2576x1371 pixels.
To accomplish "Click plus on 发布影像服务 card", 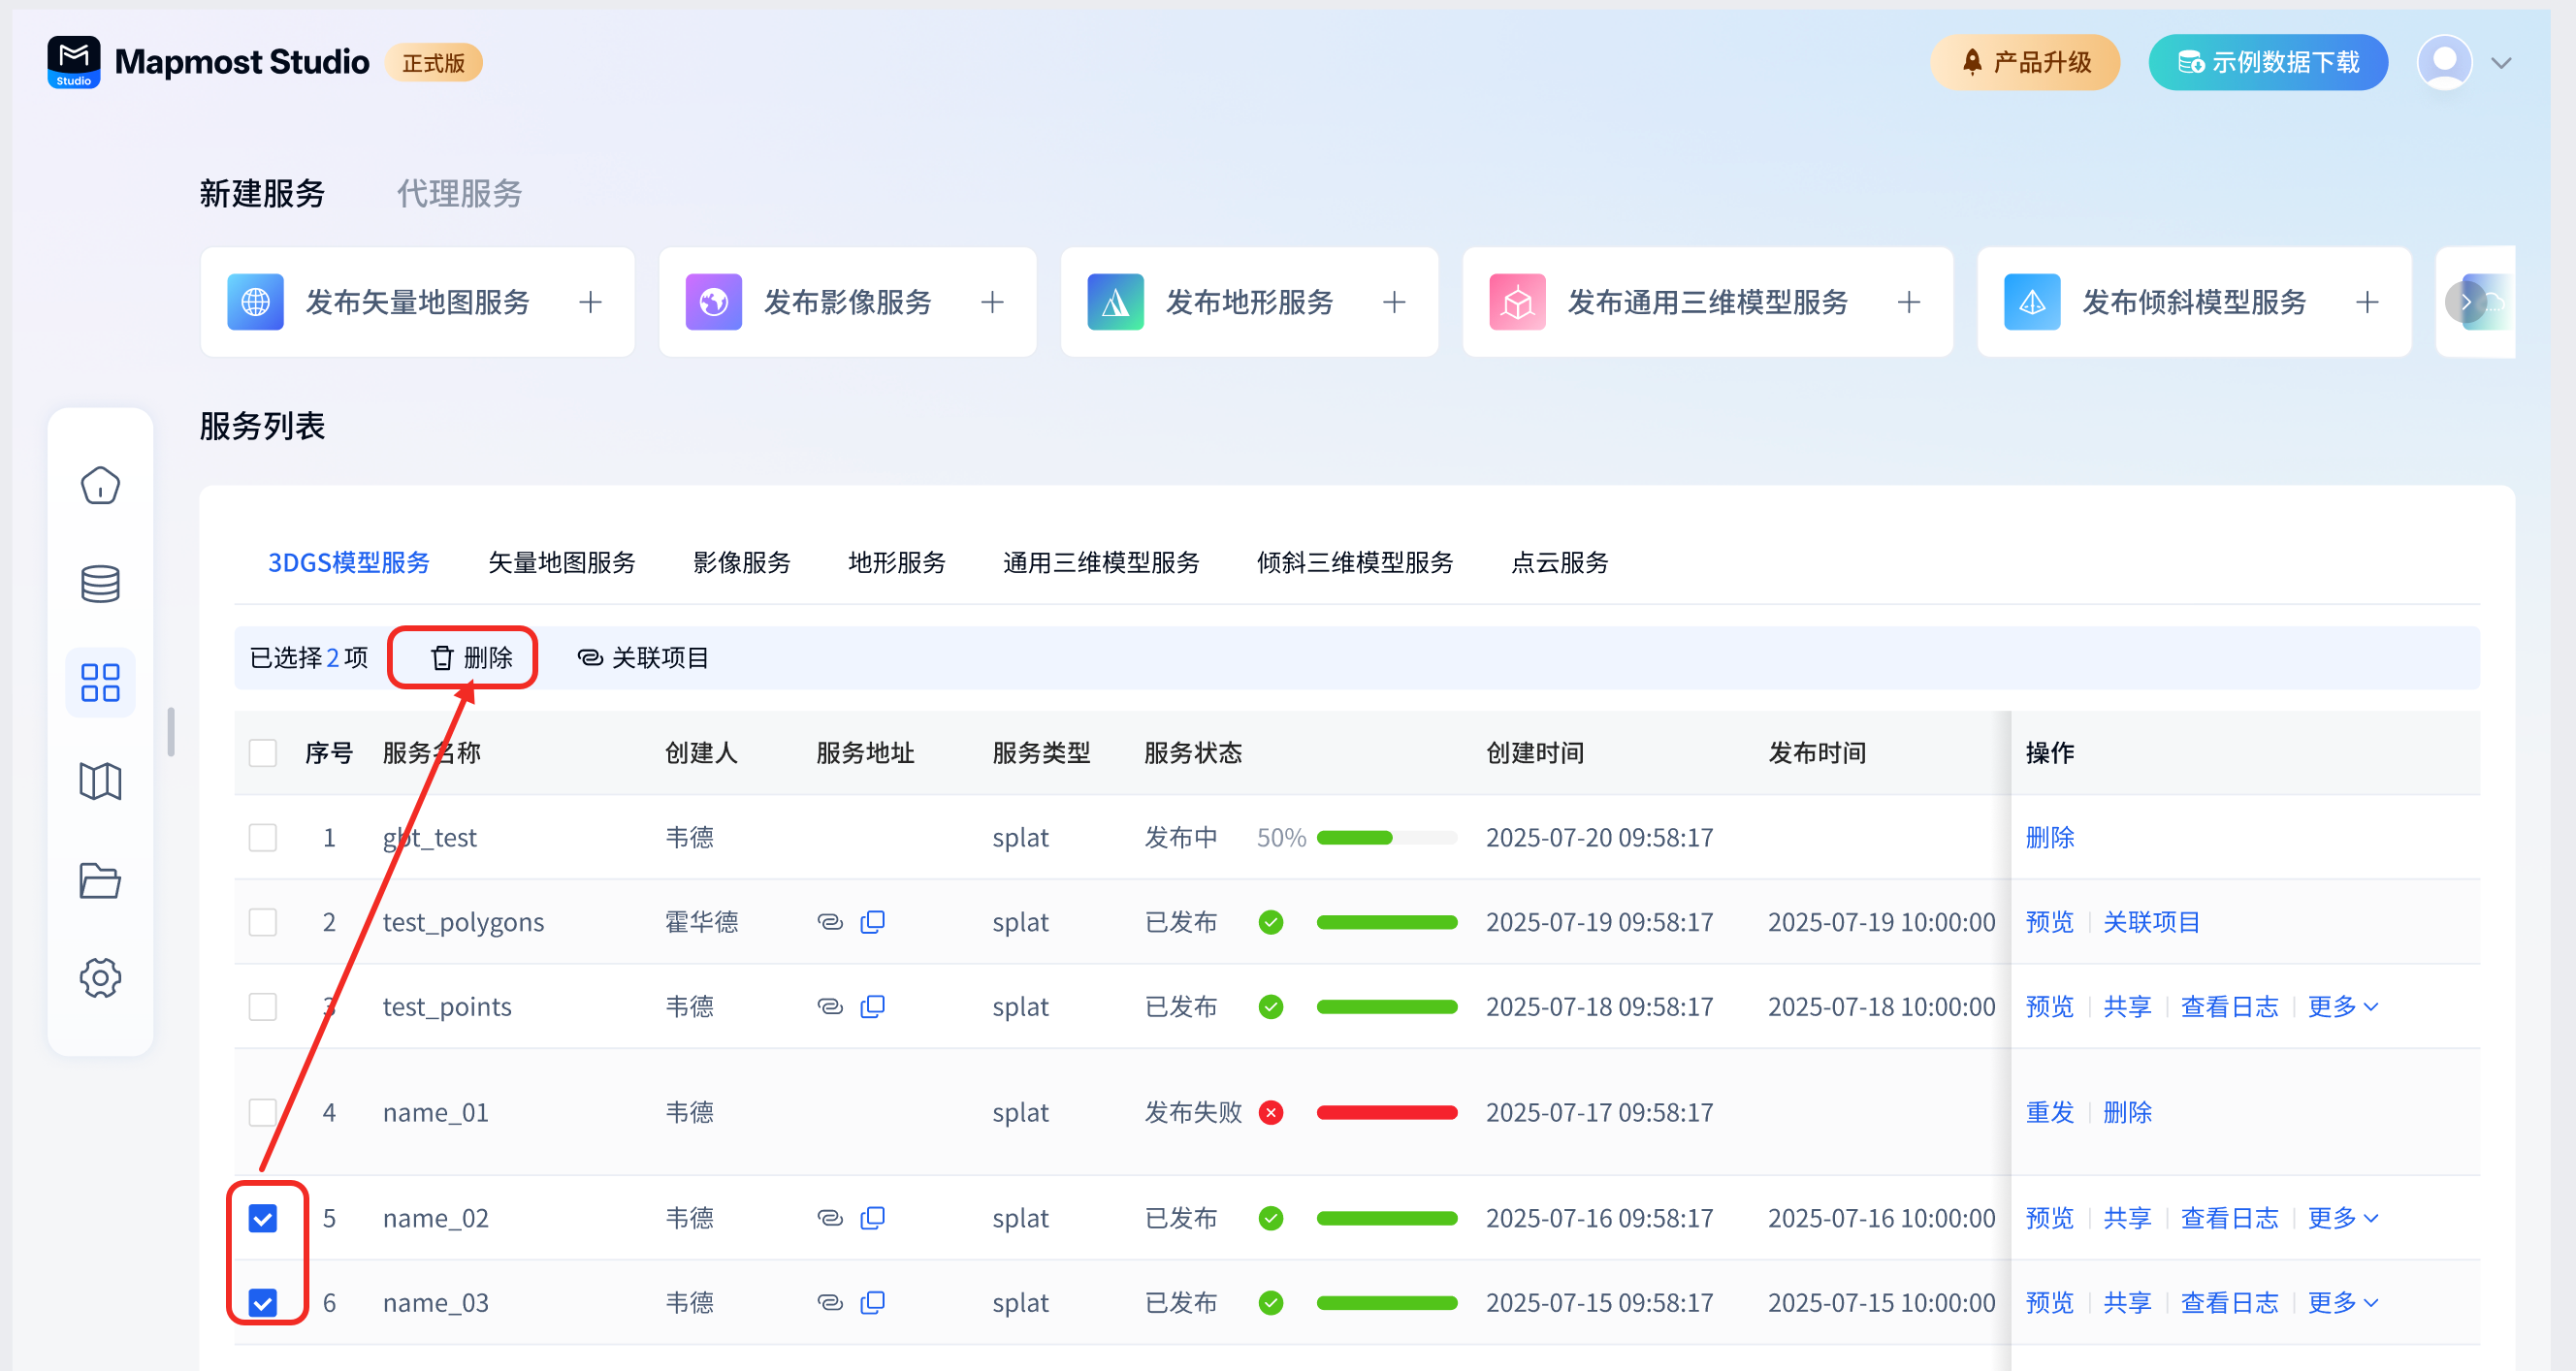I will [992, 302].
